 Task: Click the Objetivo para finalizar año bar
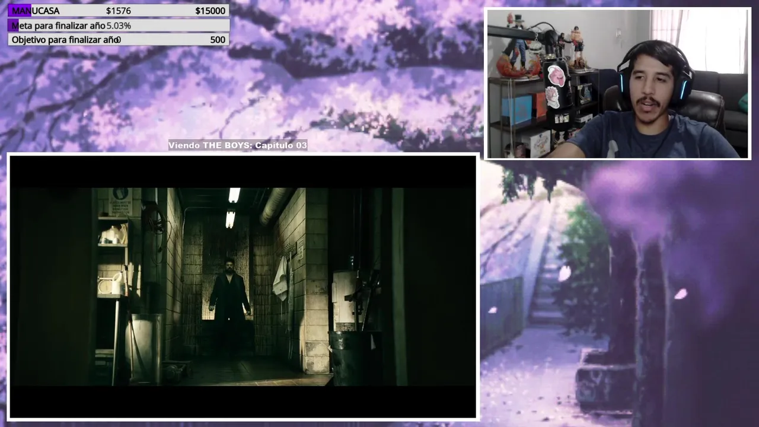[119, 40]
